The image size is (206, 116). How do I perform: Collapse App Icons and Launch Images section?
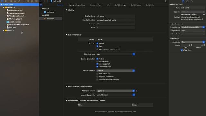point(66,86)
